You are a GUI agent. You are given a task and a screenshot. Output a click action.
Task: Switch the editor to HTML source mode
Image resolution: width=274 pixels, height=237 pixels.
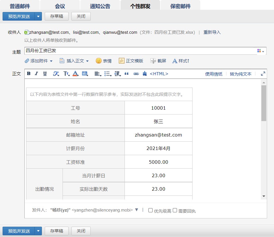point(159,74)
